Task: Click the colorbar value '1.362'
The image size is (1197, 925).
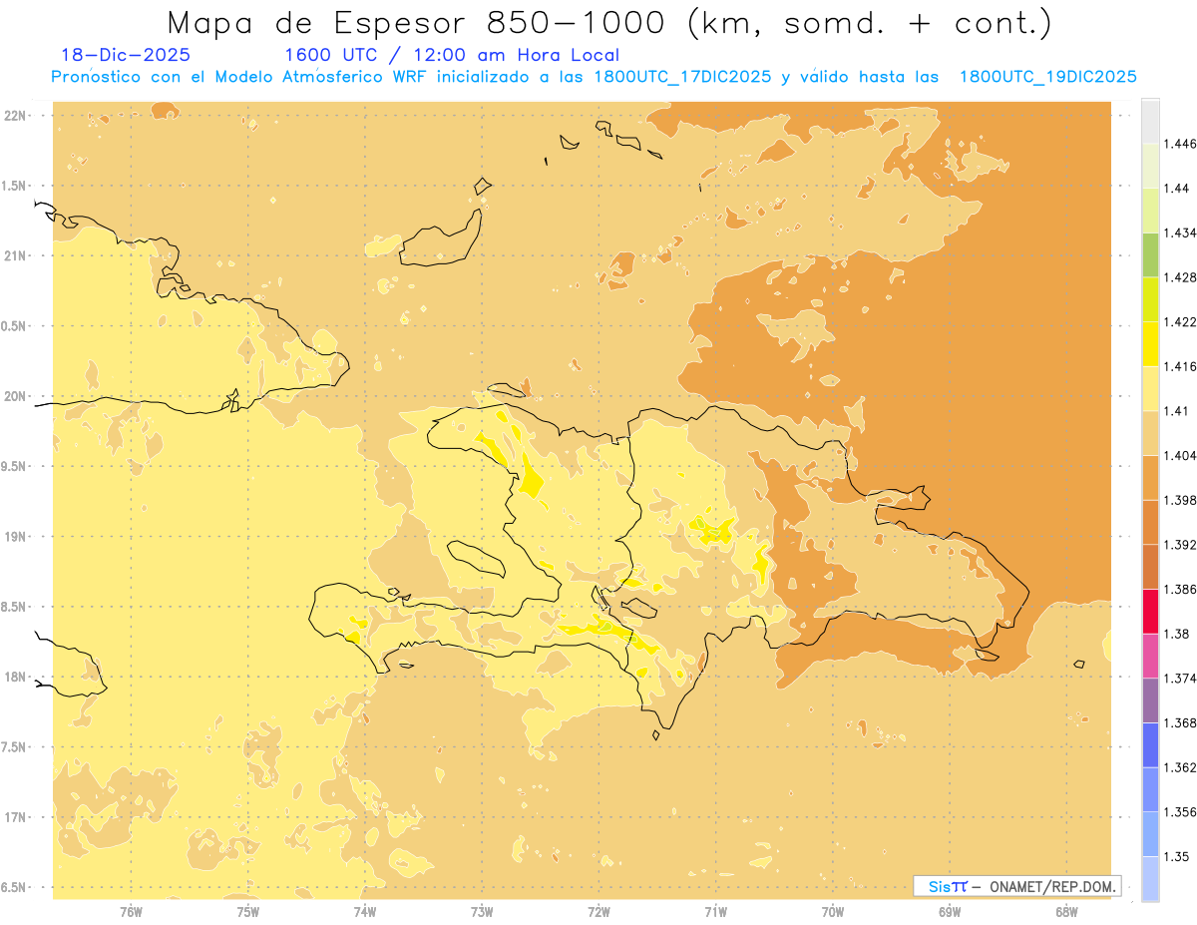Action: click(x=1179, y=768)
